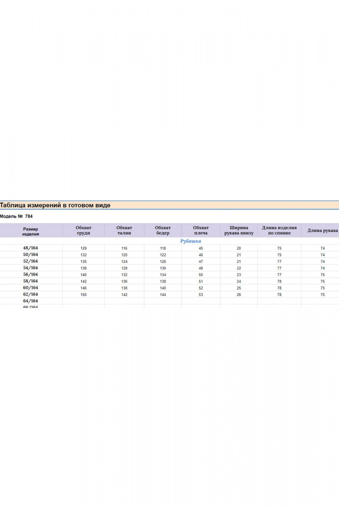
Task: Click waist value '128' in 54/164 row
Action: 124,268
